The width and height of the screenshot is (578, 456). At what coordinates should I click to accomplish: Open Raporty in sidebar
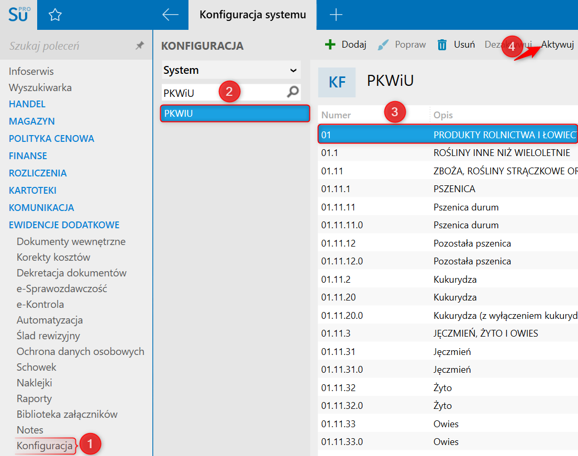pyautogui.click(x=34, y=399)
